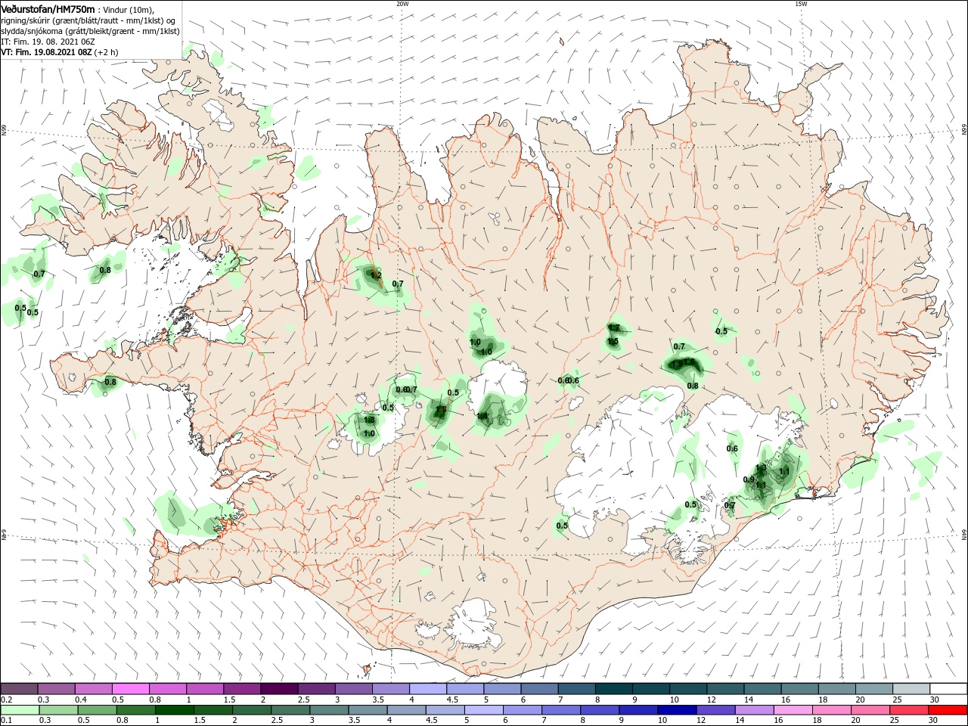Select the palest green 0.1 legend swatch
Viewport: 968px width, 726px height.
coord(19,710)
